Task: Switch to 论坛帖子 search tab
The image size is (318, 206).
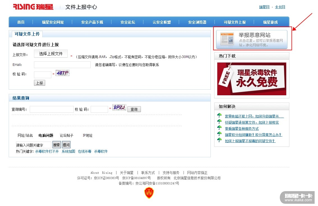Action: (67, 135)
